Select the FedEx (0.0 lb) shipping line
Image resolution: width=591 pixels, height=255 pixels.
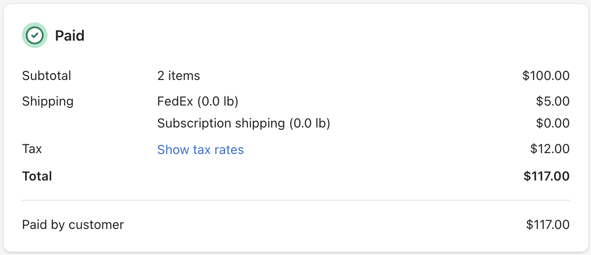(198, 101)
